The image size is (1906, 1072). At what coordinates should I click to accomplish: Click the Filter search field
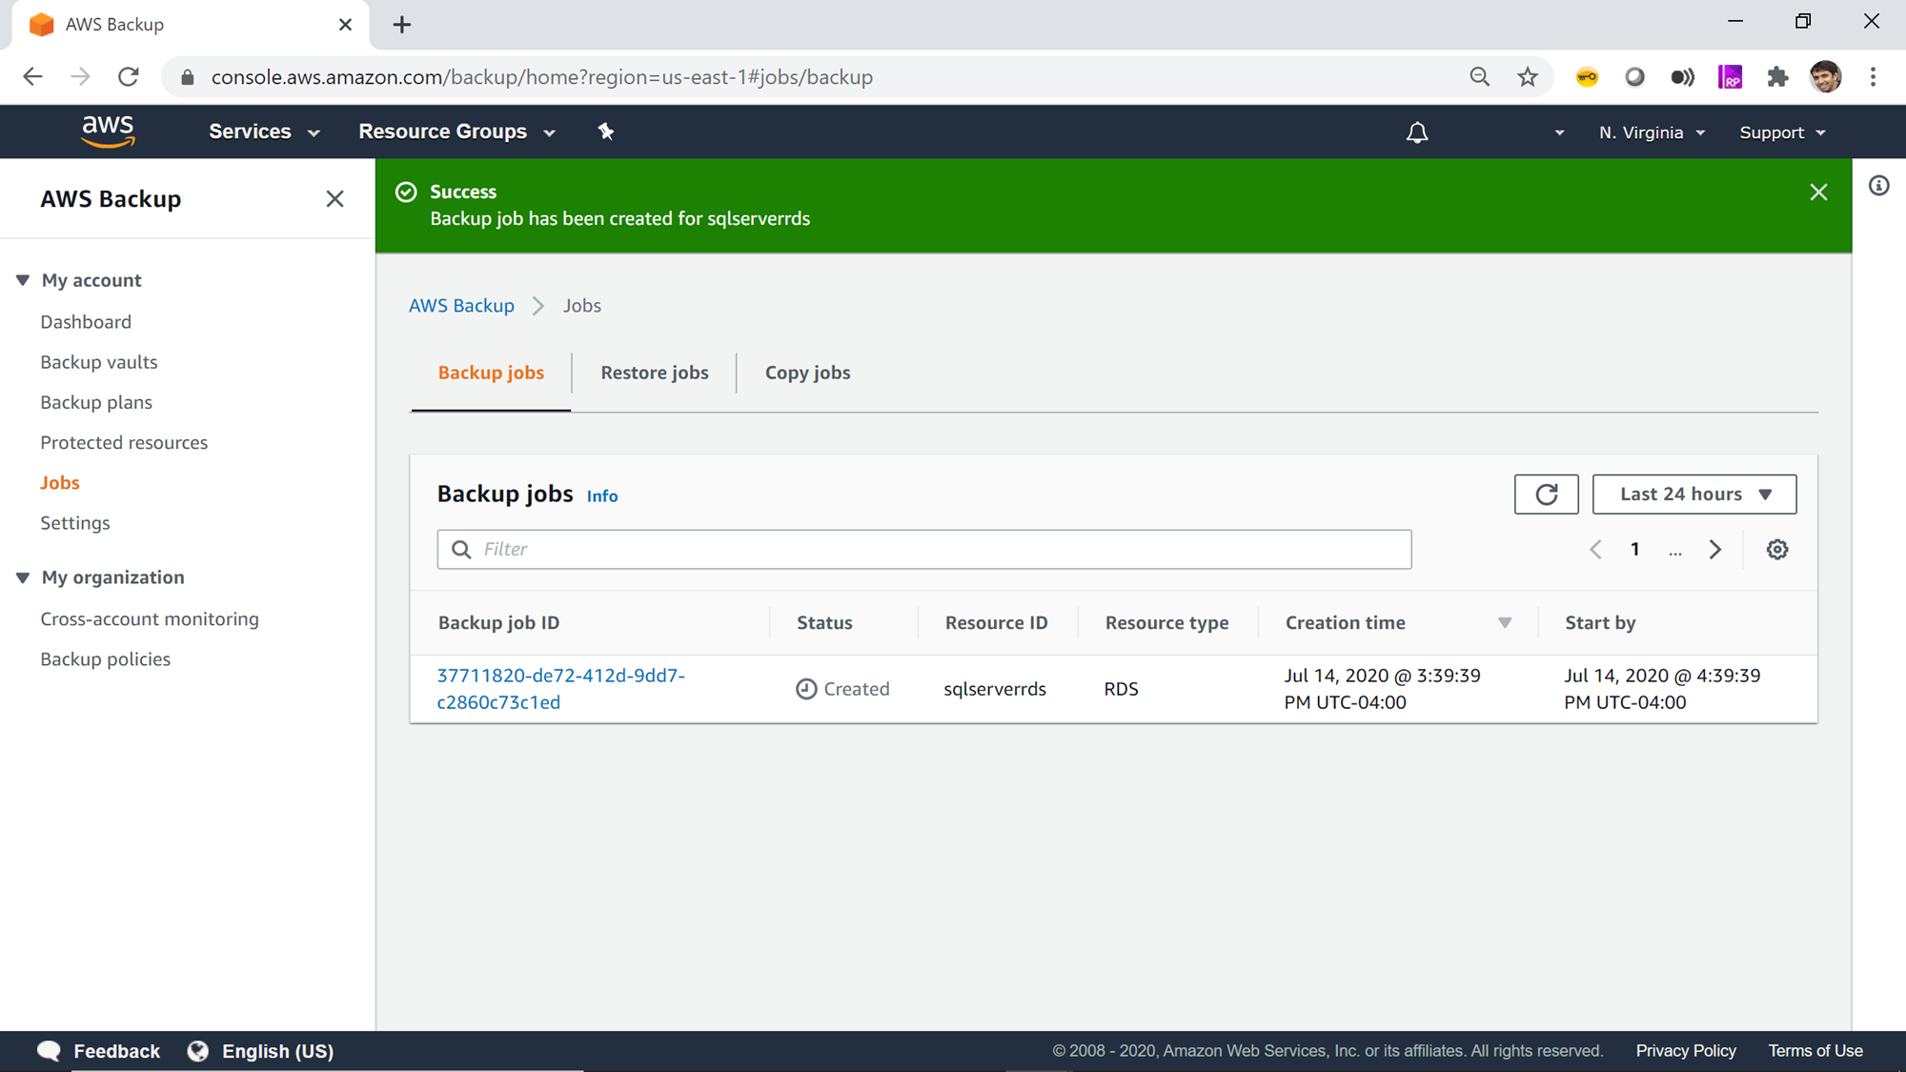click(x=923, y=549)
